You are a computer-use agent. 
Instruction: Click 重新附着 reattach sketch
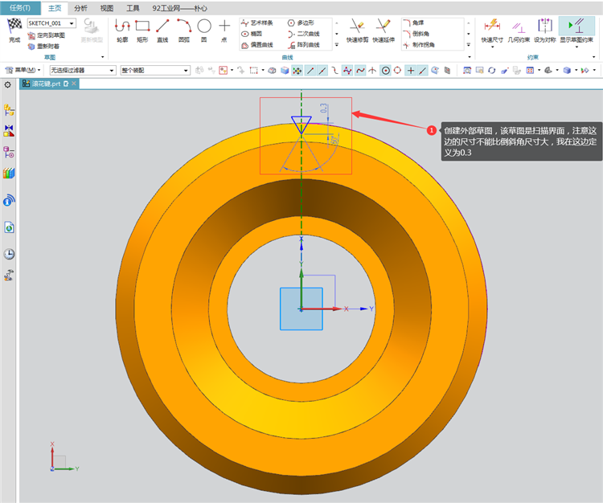tap(43, 47)
